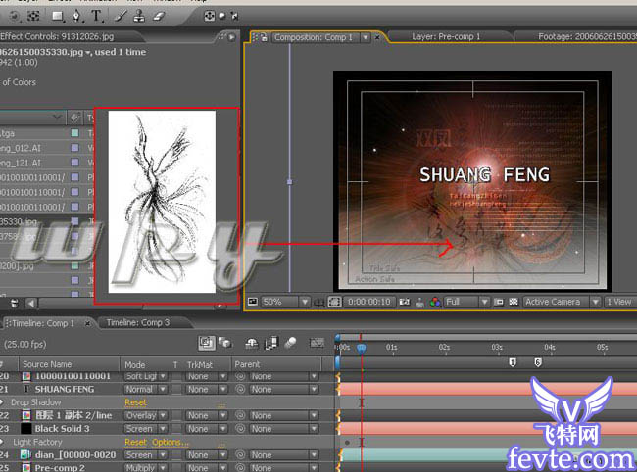
Task: Toggle hide shy layers icon
Action: tap(252, 344)
